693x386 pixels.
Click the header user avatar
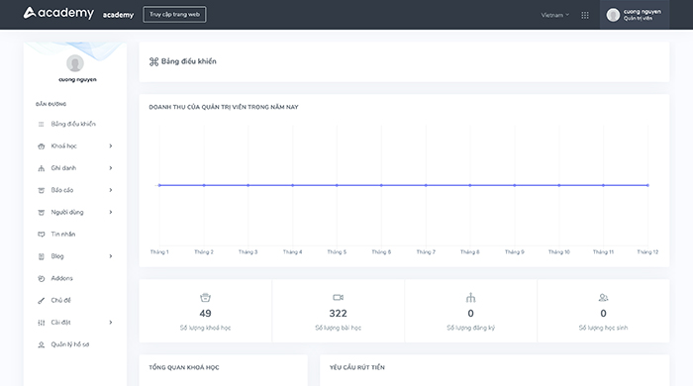click(x=613, y=15)
